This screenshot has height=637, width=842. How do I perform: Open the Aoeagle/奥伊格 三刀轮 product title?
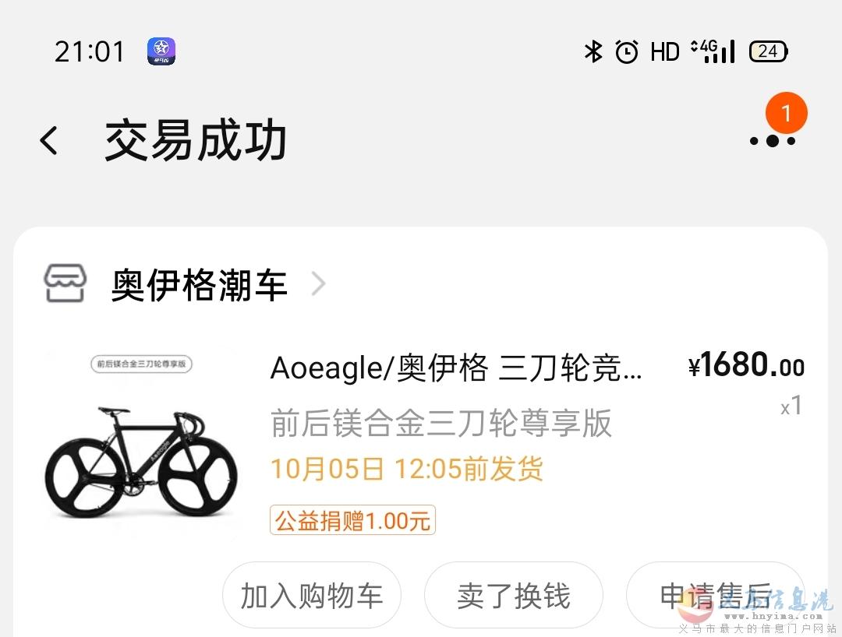click(456, 368)
